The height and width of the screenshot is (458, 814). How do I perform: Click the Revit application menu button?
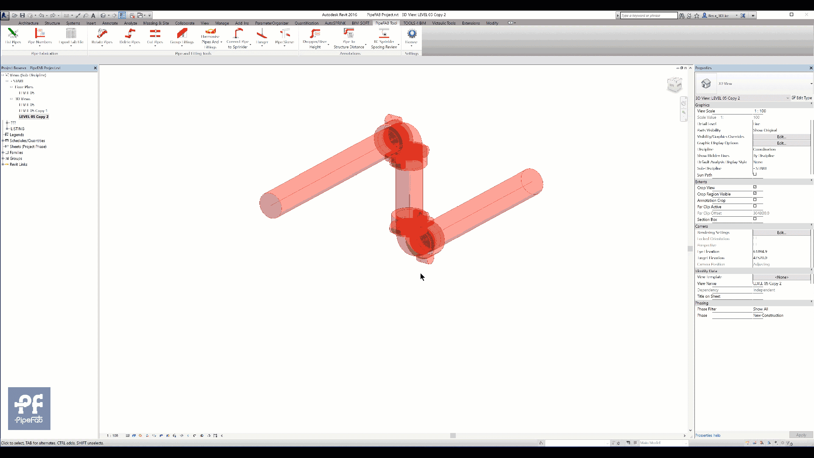pos(5,15)
